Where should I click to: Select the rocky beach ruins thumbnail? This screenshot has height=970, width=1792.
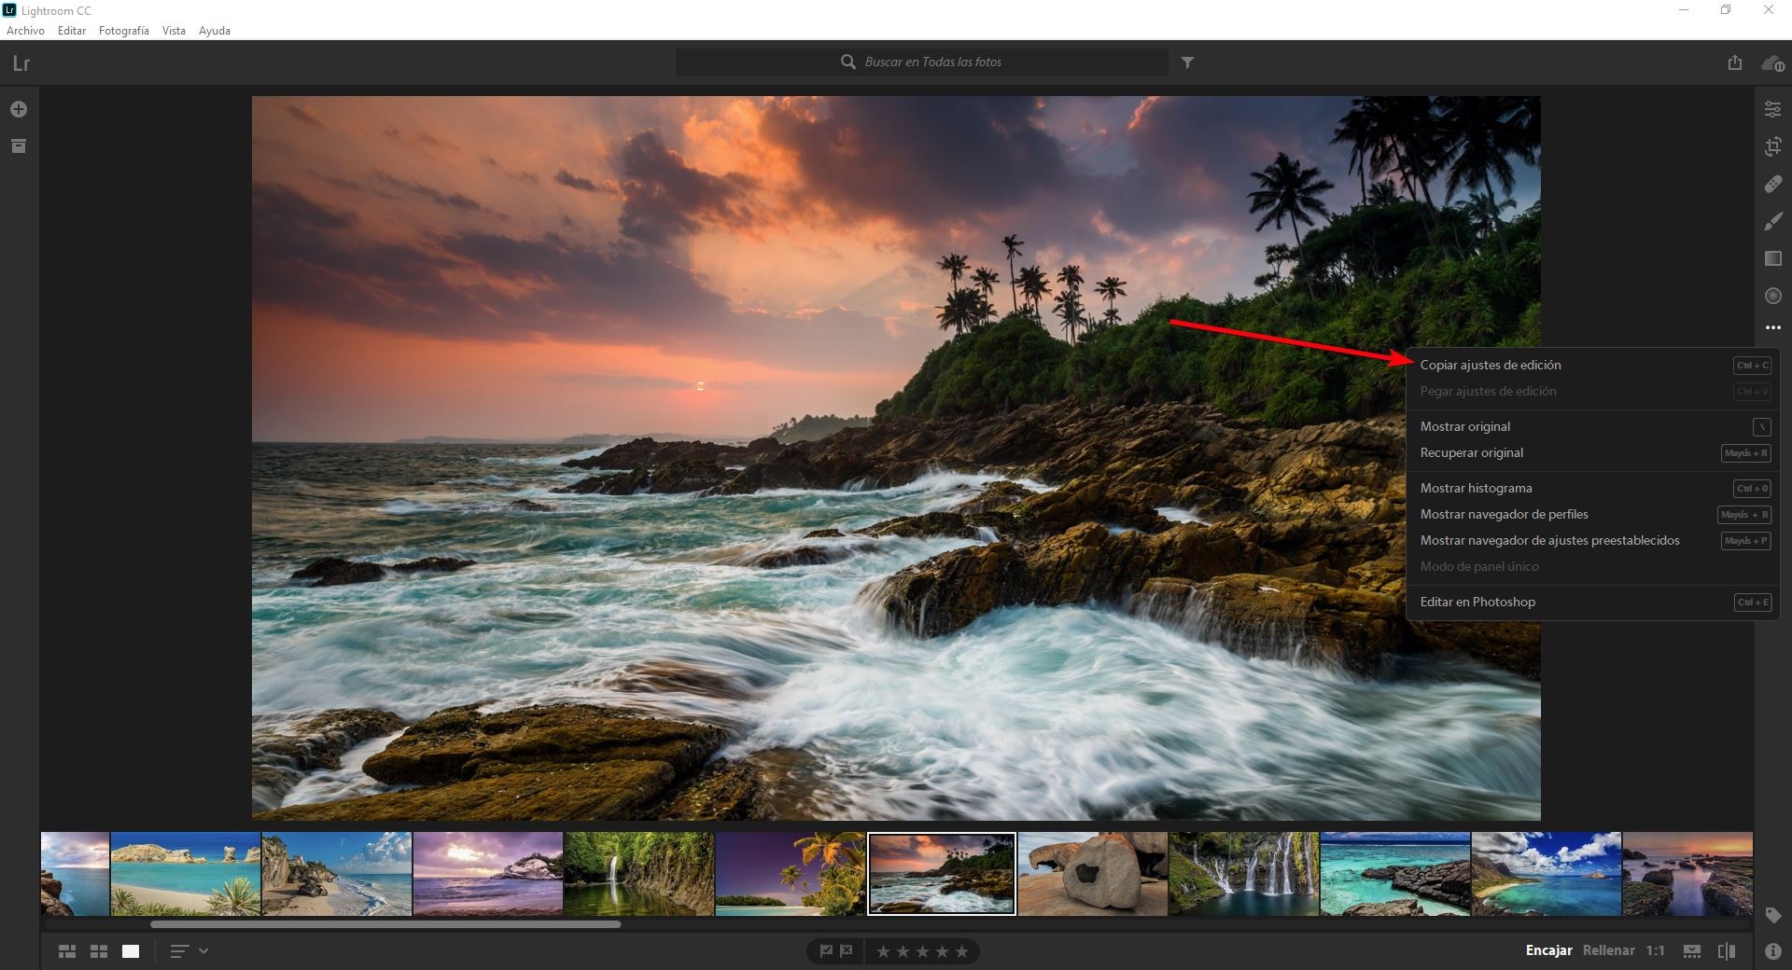point(337,874)
